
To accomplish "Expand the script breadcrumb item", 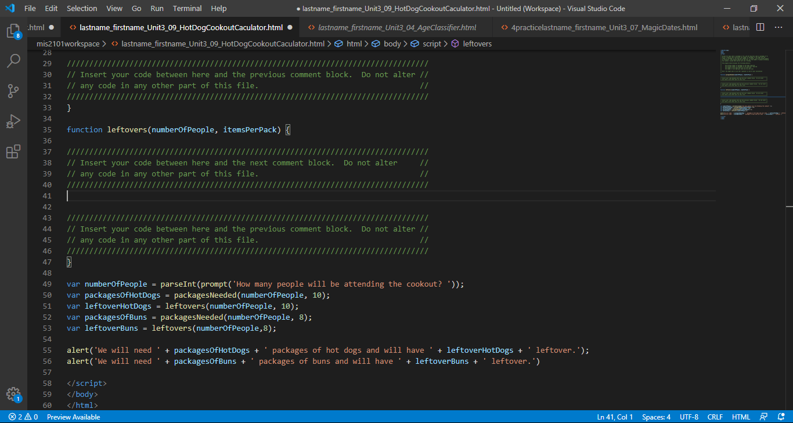I will [432, 44].
